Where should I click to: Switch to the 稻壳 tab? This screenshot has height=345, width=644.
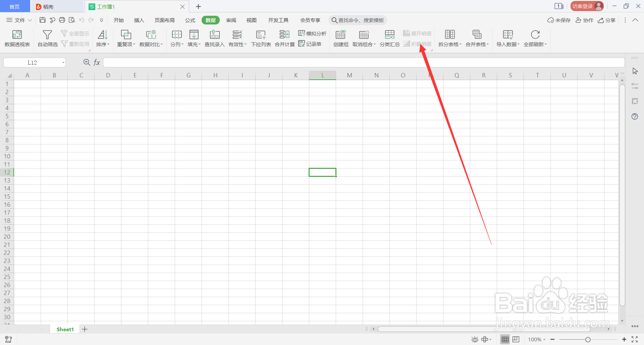57,6
